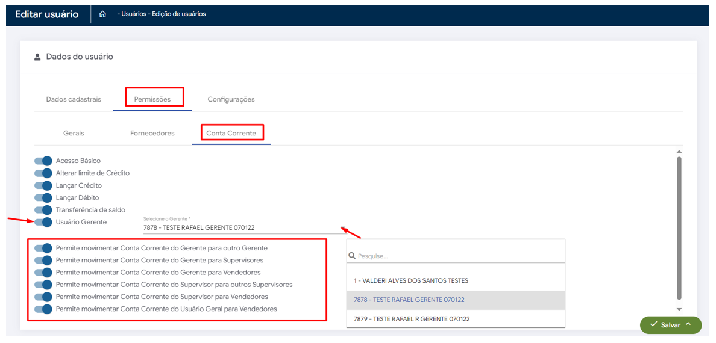Toggle Acesso Básico switch

pos(43,161)
